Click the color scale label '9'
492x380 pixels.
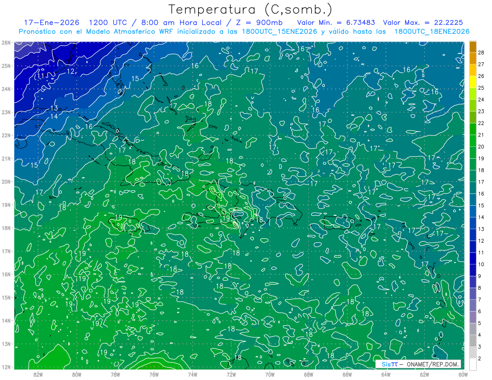click(x=480, y=276)
